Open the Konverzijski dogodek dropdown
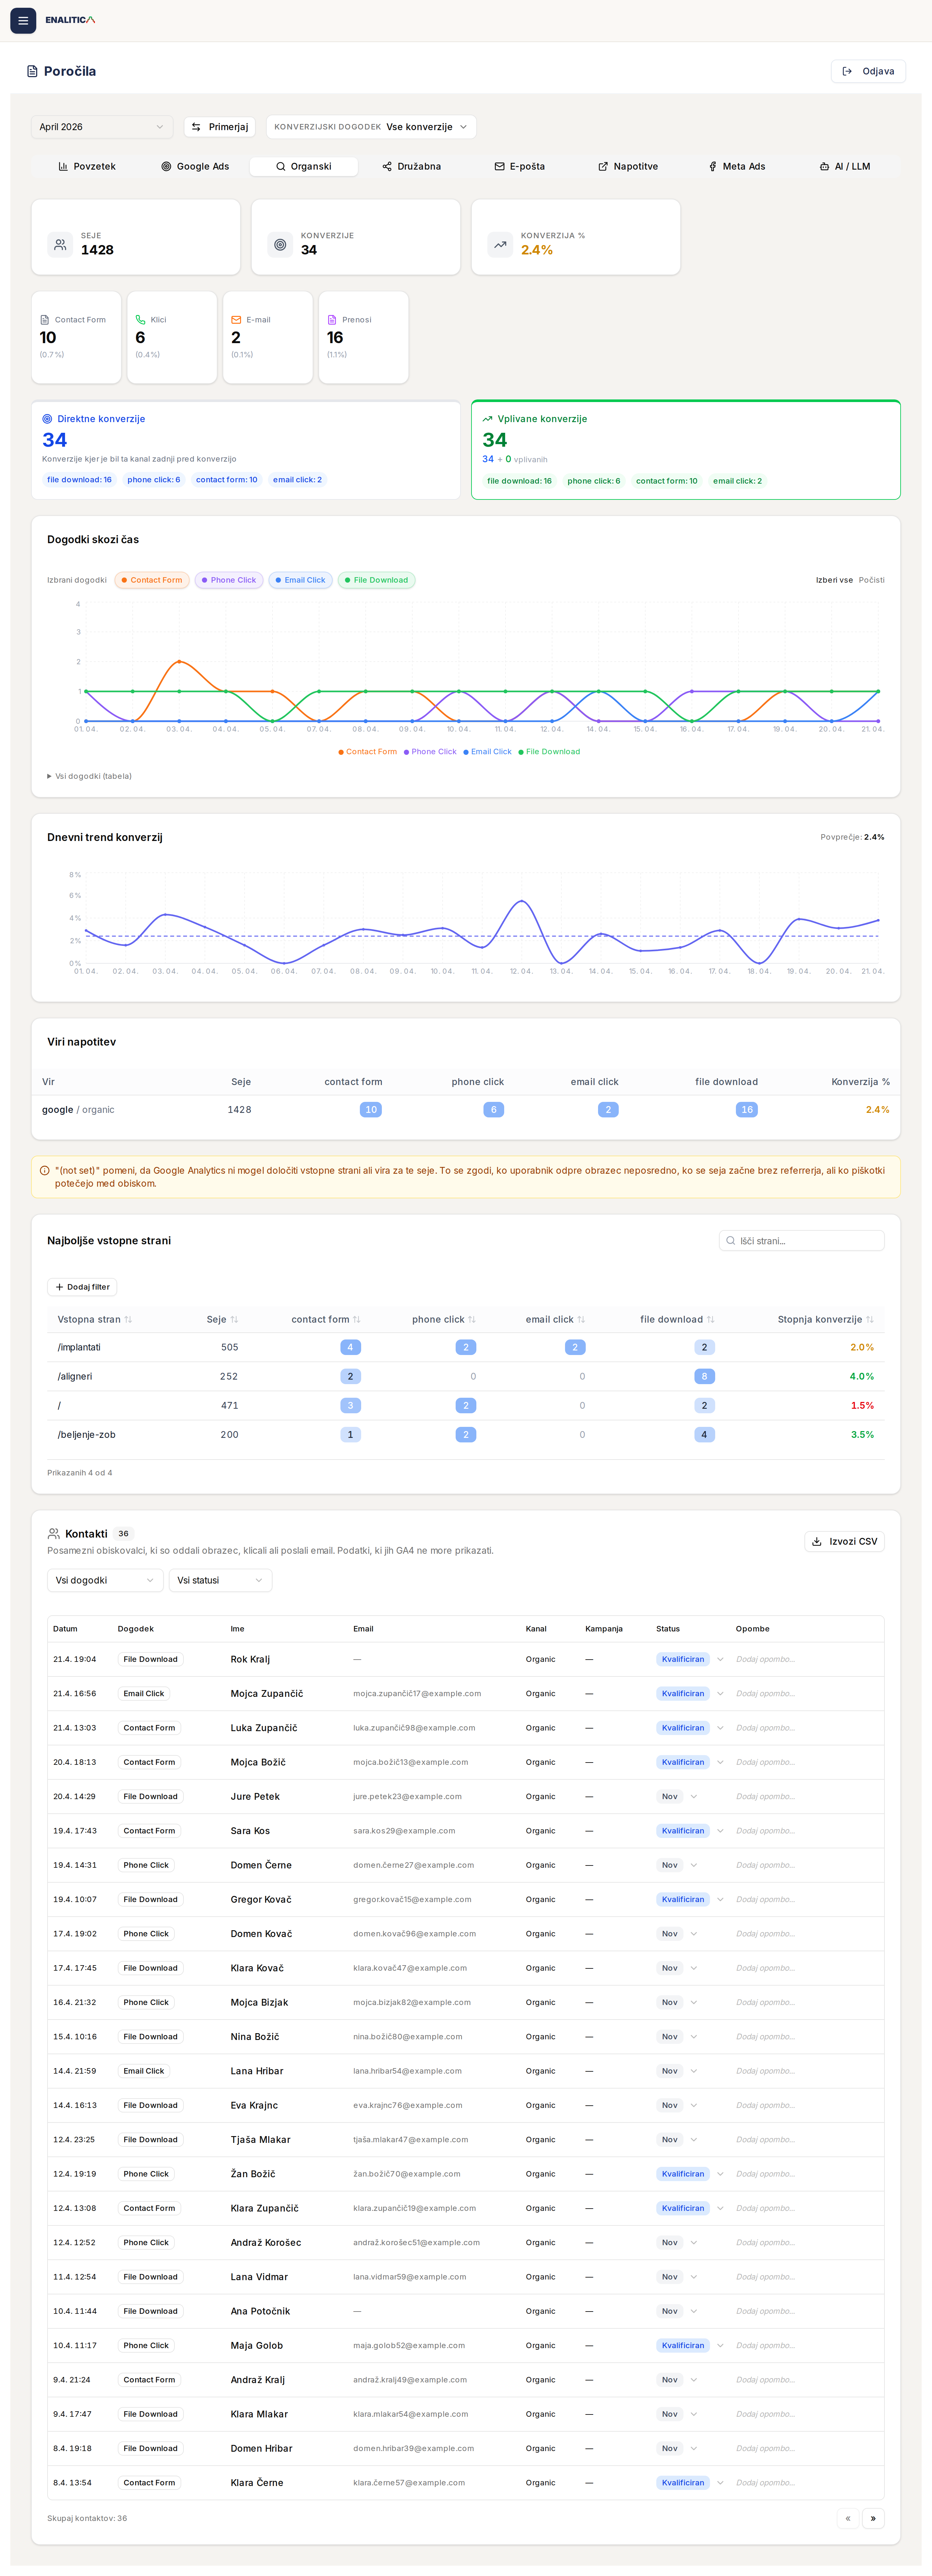Viewport: 932px width, 2576px height. click(371, 127)
